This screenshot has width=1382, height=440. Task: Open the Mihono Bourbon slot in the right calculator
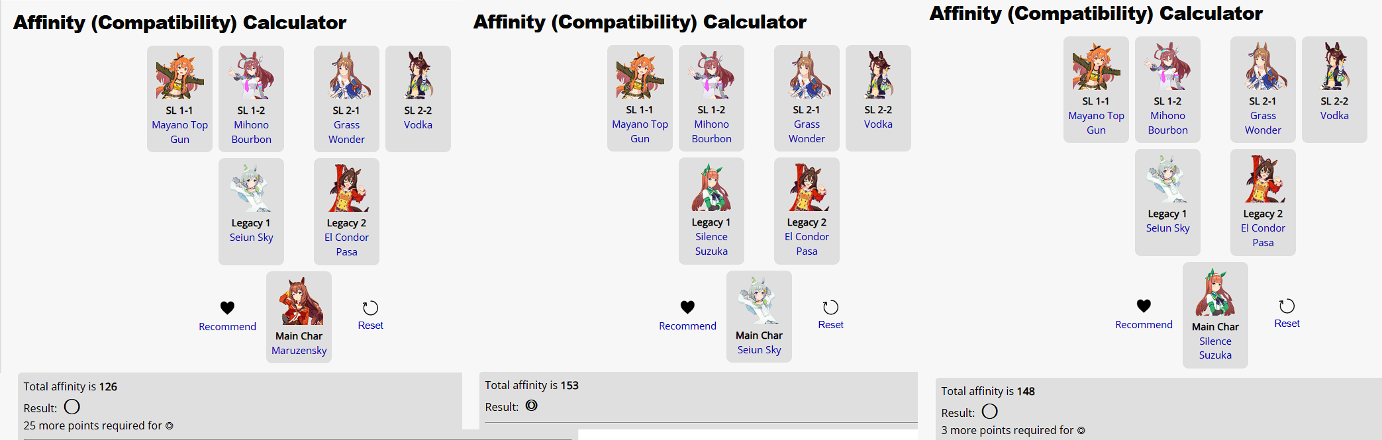click(1167, 67)
